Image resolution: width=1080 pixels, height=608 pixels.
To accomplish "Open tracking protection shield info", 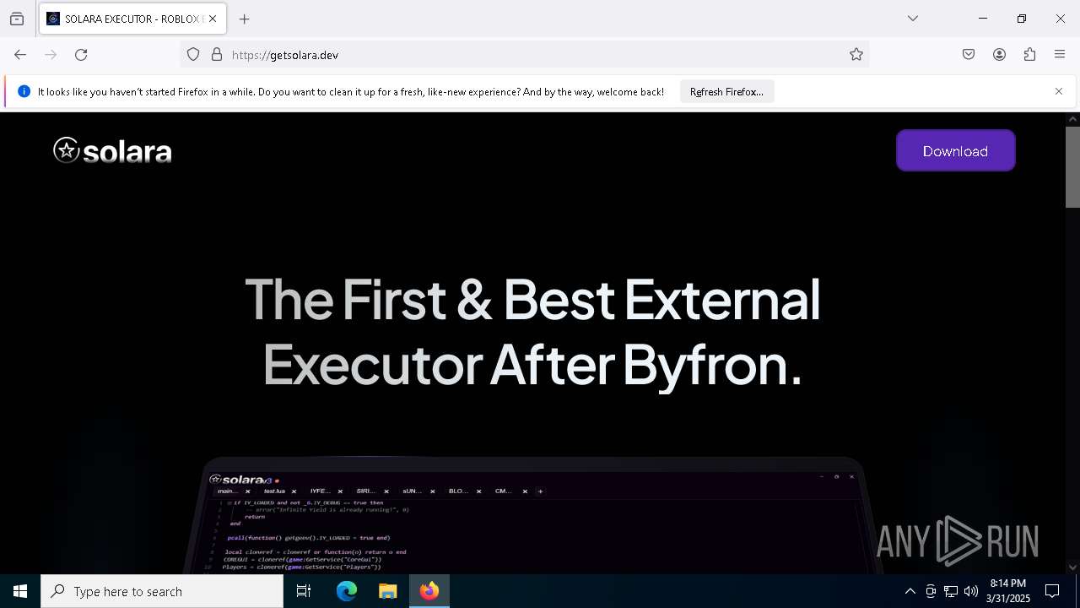I will coord(193,55).
